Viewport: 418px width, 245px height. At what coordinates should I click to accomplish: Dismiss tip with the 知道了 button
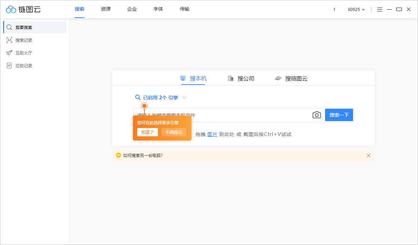(x=147, y=132)
